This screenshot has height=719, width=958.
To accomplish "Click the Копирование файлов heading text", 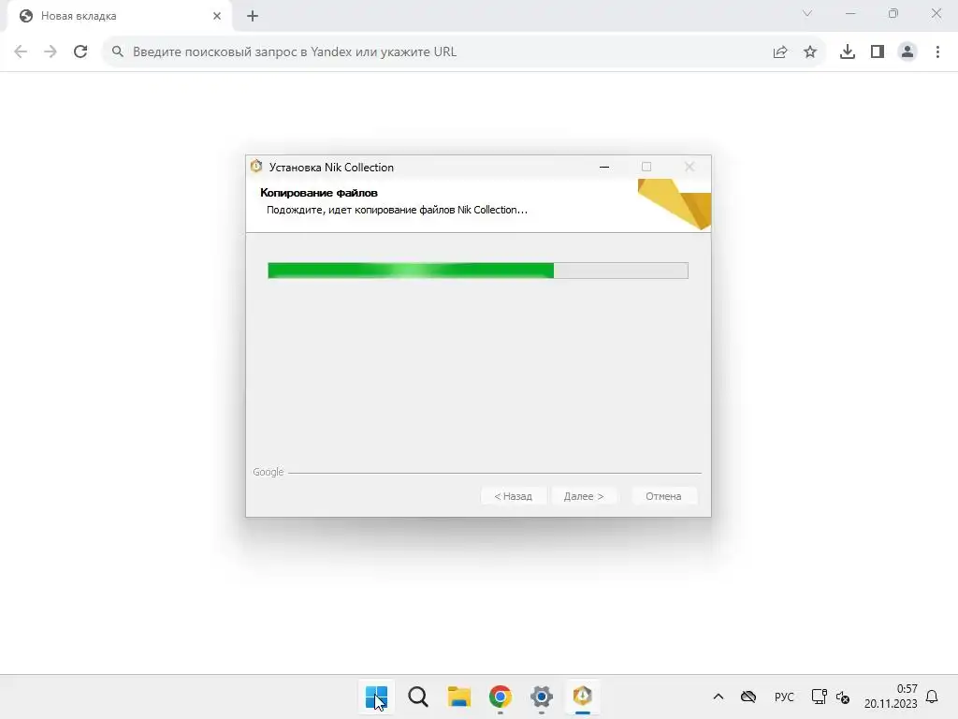I will tap(319, 193).
